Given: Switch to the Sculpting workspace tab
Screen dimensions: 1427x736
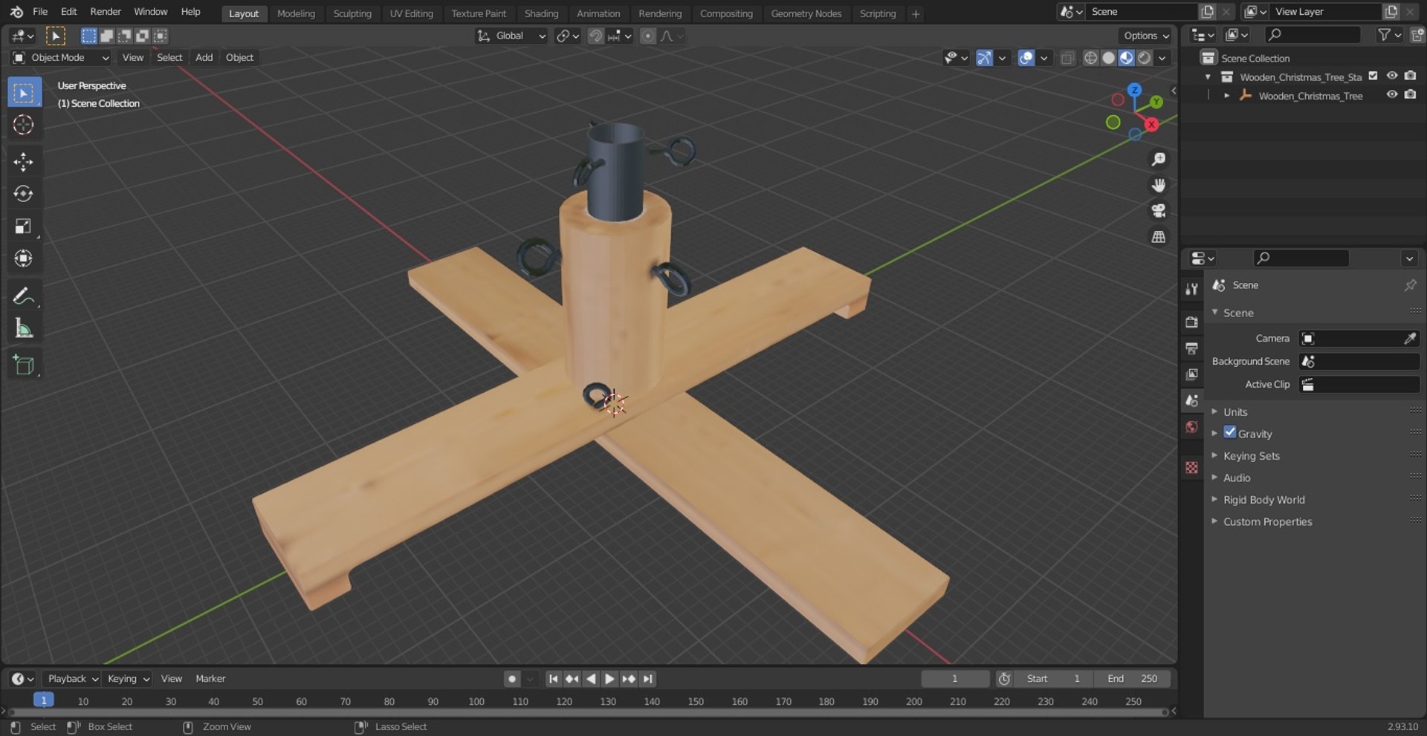Looking at the screenshot, I should (352, 13).
